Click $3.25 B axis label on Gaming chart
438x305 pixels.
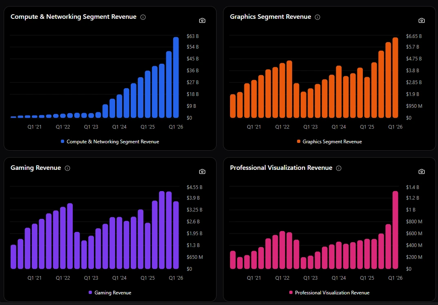pyautogui.click(x=194, y=209)
